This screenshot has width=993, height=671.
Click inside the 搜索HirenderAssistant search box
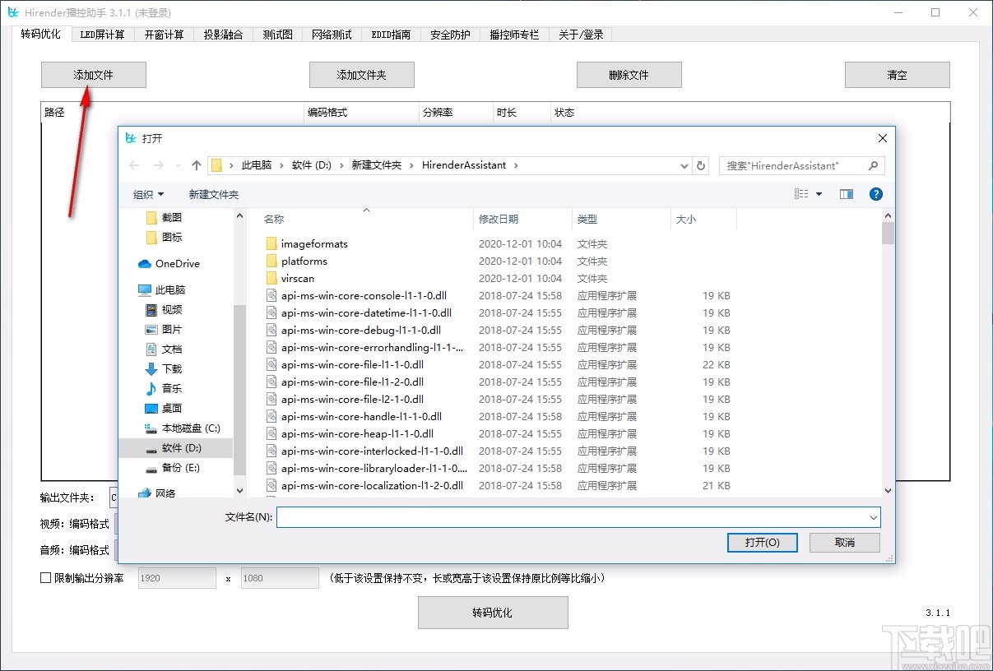[790, 165]
